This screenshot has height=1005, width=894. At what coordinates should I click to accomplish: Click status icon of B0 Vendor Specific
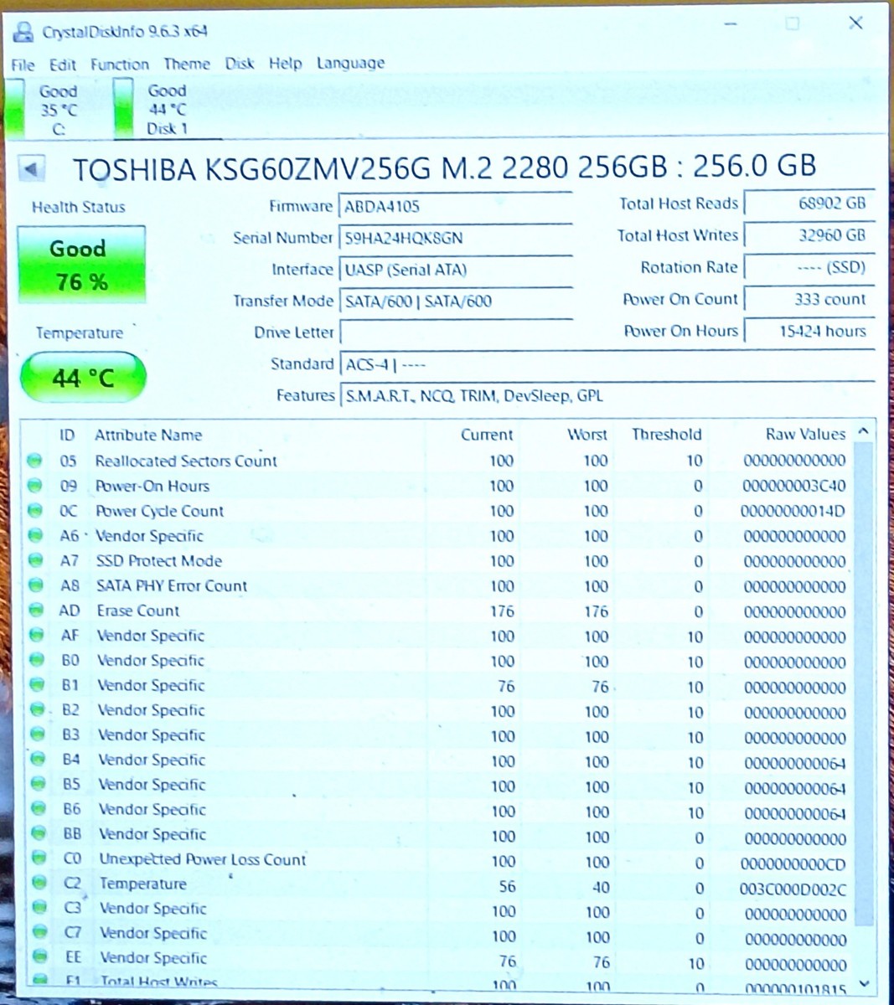click(x=36, y=660)
